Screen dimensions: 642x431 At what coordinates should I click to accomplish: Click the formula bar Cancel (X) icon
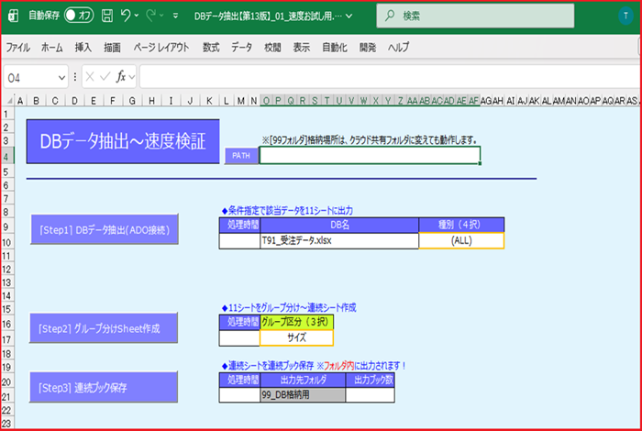[x=90, y=76]
